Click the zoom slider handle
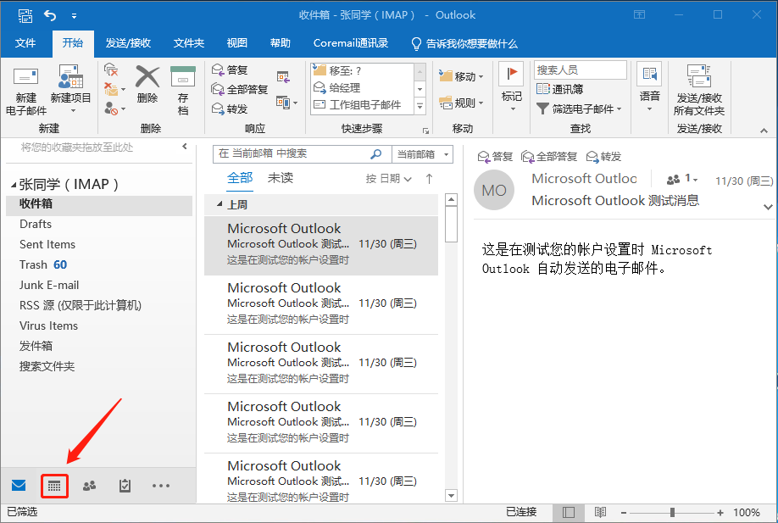 [672, 512]
